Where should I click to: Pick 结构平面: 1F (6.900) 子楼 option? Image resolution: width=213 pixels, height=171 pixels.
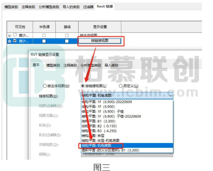[x=127, y=112]
